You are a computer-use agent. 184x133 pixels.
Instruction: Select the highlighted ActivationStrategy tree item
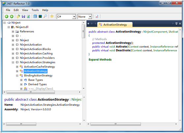[x=36, y=71]
